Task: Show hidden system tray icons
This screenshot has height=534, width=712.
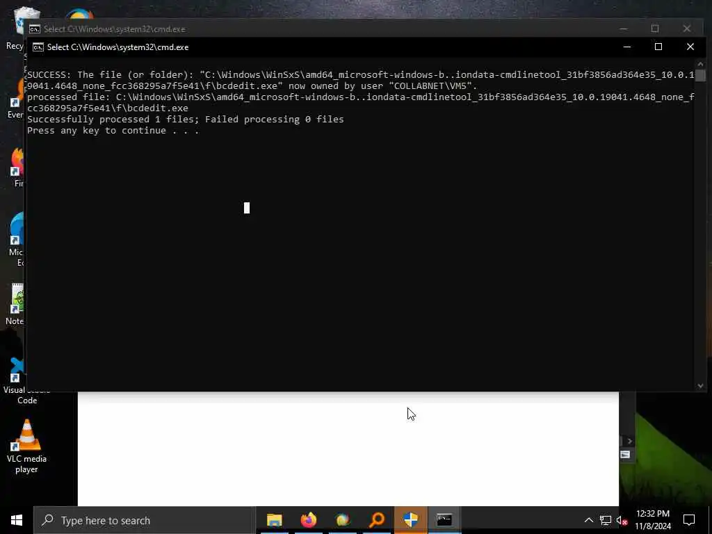Action: pyautogui.click(x=588, y=520)
